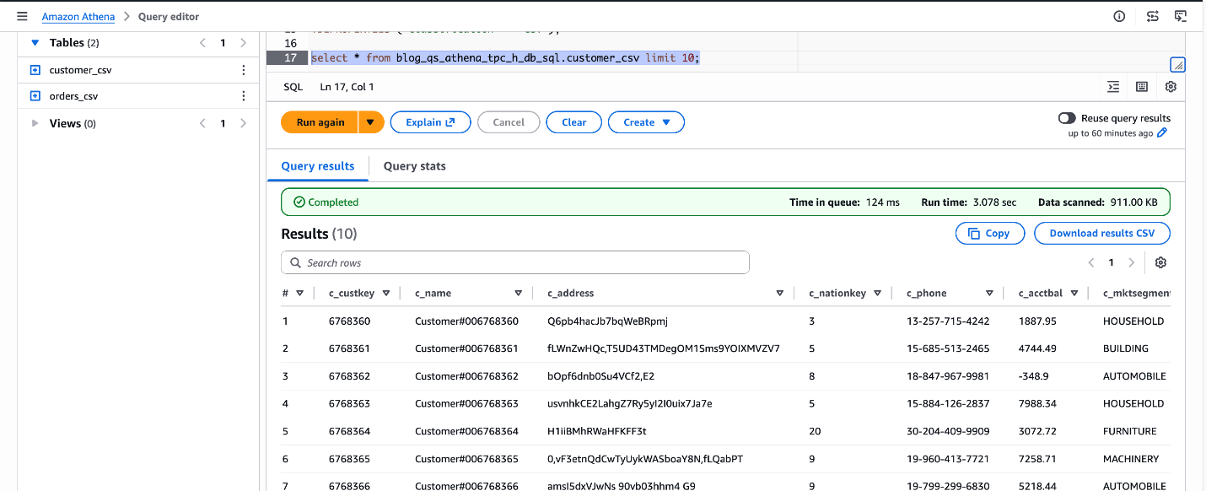Screen dimensions: 1206x491
Task: Open Run again dropdown arrow
Action: point(371,122)
